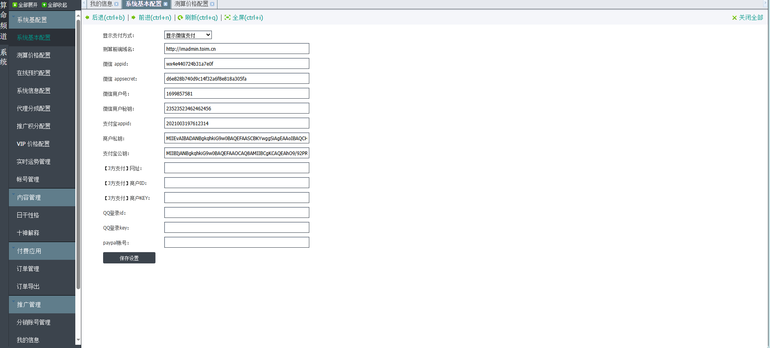Save settings with 保存设置 button
The image size is (770, 348).
point(129,258)
